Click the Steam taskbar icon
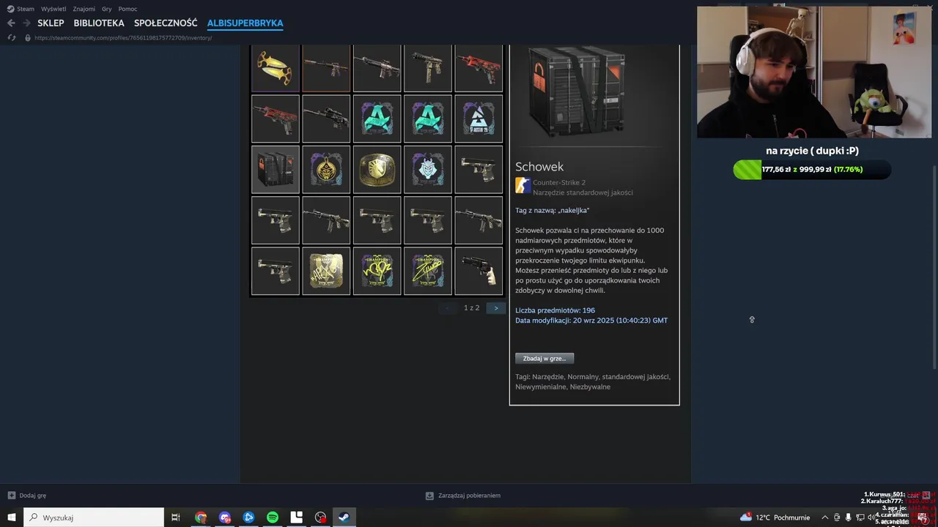The image size is (938, 527). pyautogui.click(x=343, y=517)
